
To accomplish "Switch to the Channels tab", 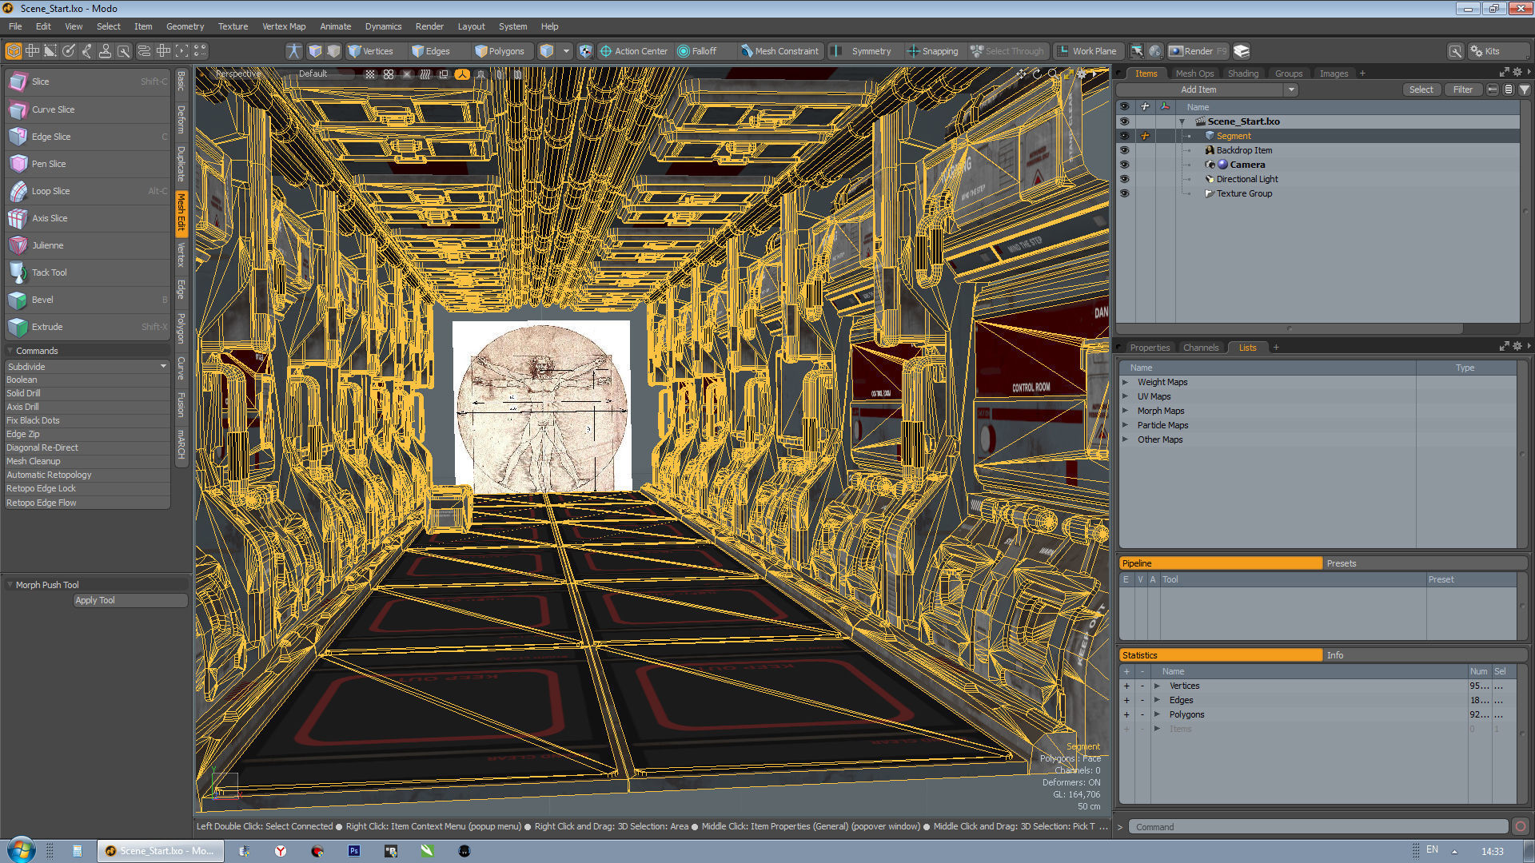I will (1200, 348).
